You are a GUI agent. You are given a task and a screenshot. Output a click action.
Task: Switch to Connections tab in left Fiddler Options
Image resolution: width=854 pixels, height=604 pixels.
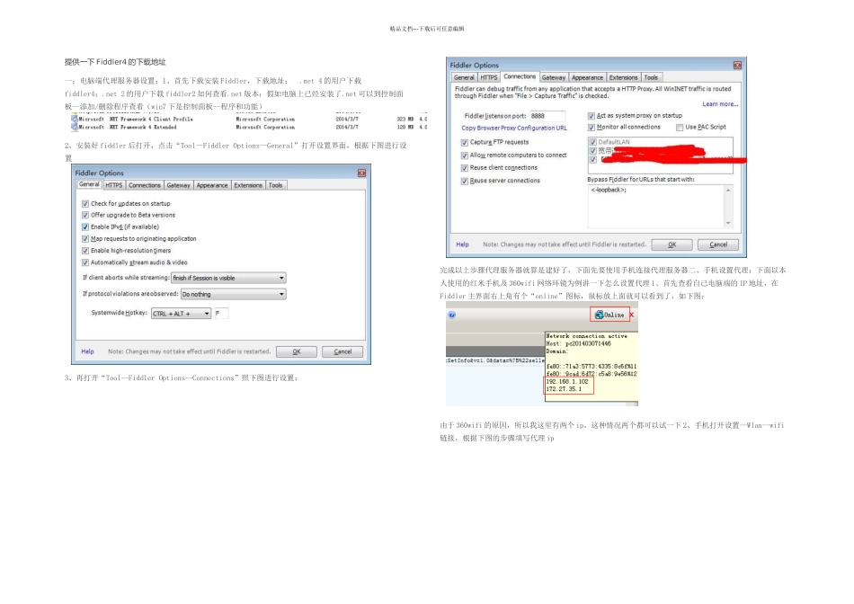click(145, 185)
